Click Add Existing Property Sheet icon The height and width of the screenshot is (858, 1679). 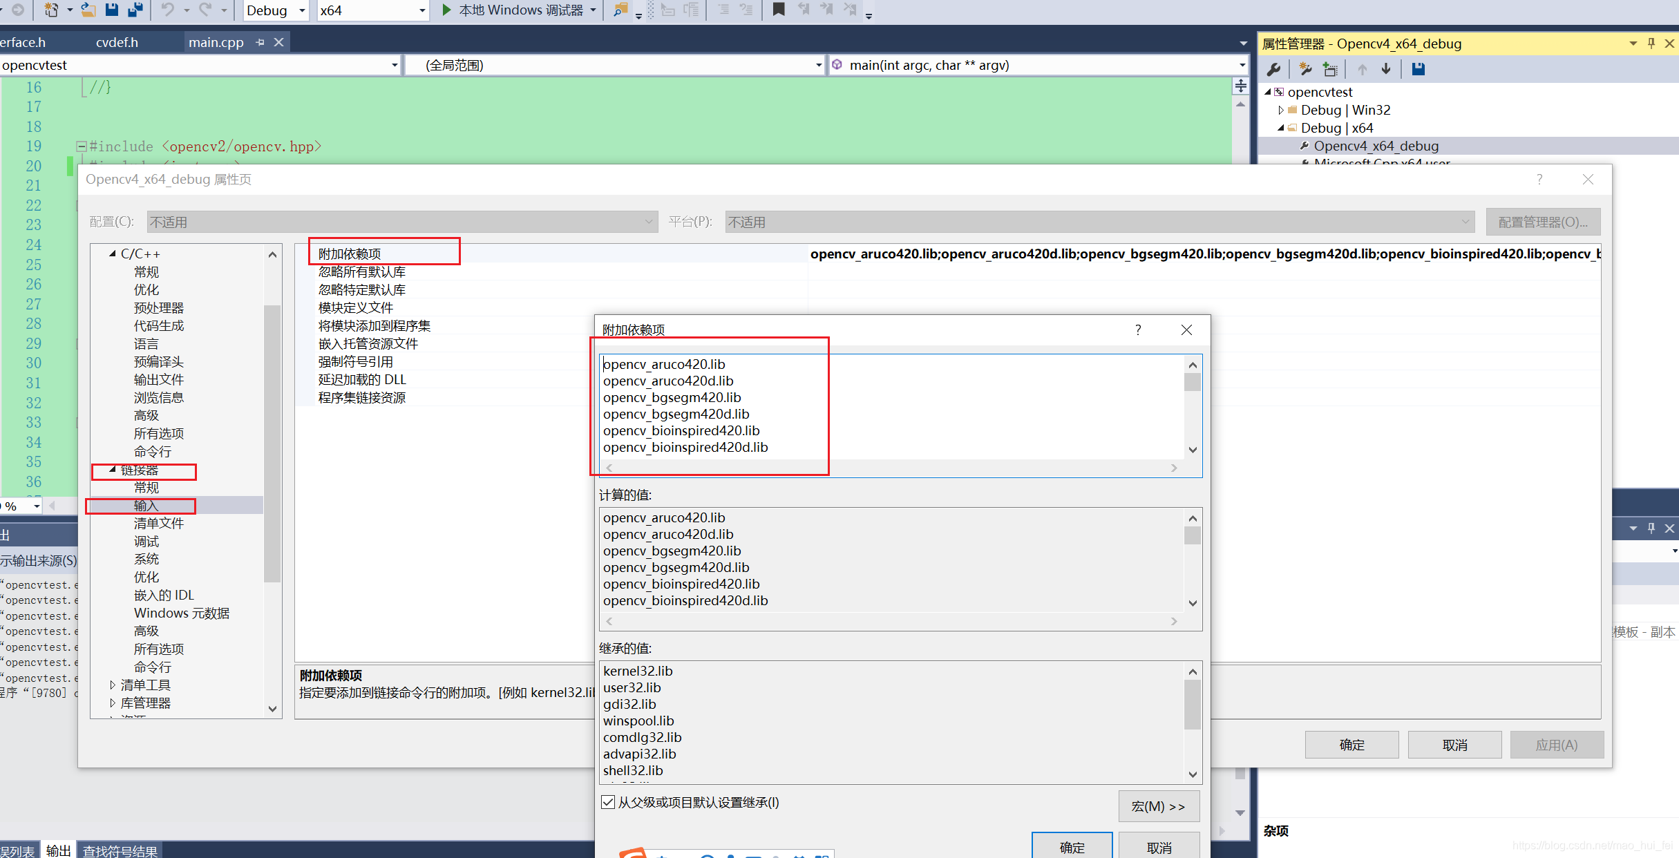click(1330, 69)
